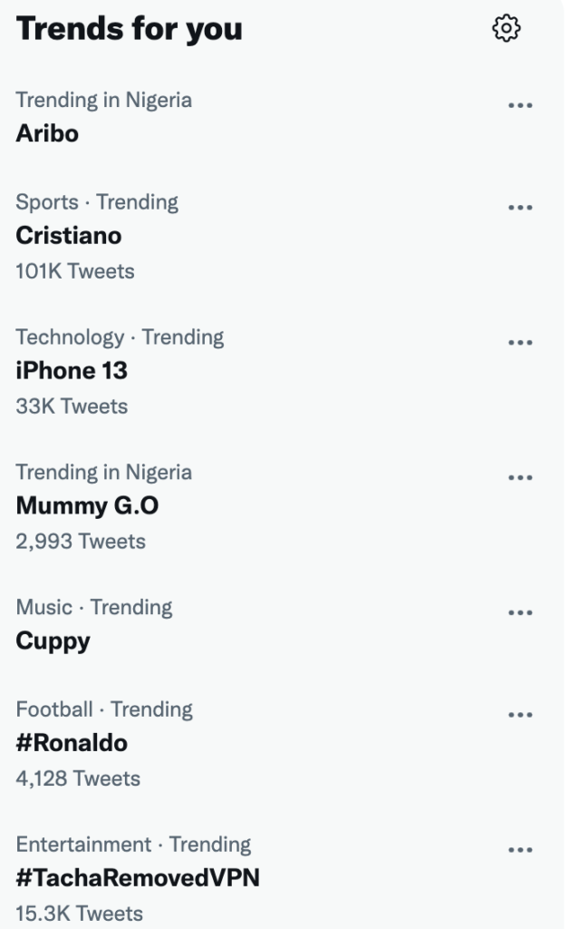This screenshot has height=929, width=569.
Task: Open the ellipsis menu for #Ronaldo trend
Action: click(x=520, y=715)
